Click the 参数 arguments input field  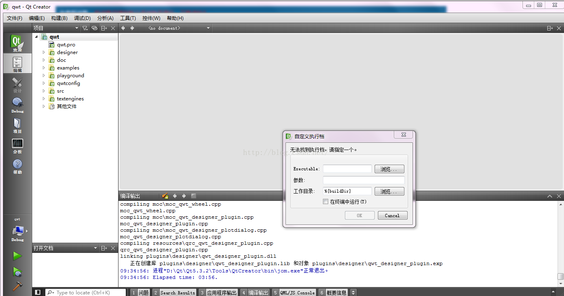[364, 180]
